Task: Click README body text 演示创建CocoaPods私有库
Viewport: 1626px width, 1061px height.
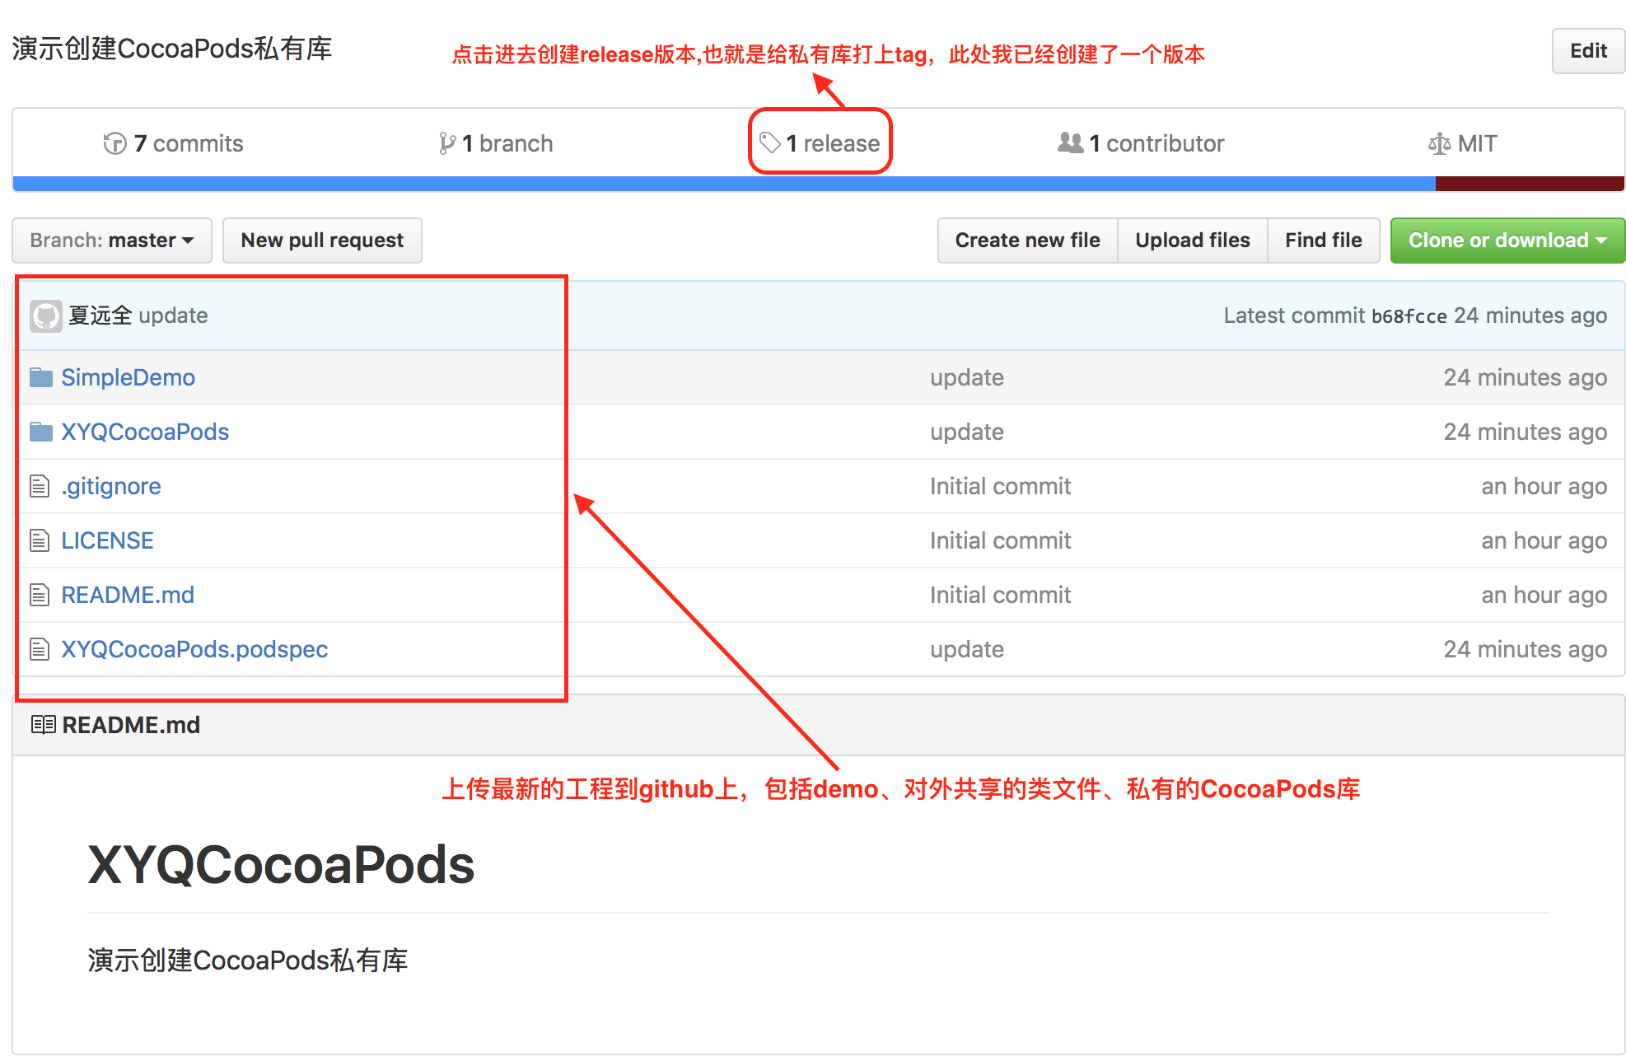Action: (x=248, y=961)
